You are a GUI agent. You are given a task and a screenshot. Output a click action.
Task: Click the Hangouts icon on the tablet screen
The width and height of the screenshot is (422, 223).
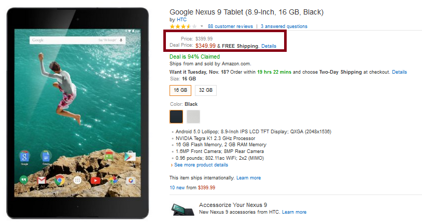(24, 180)
